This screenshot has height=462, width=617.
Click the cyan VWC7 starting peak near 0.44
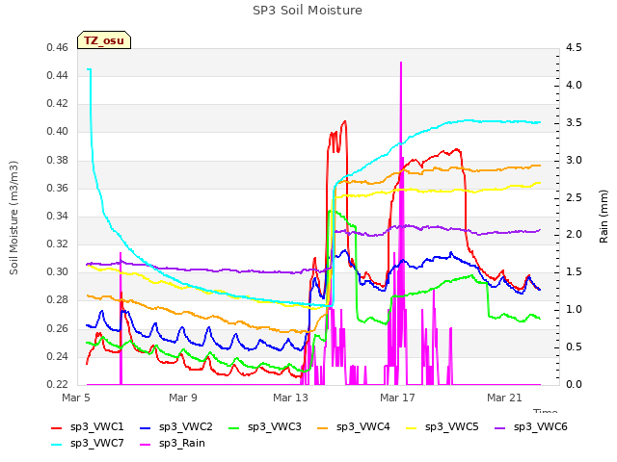click(x=90, y=69)
